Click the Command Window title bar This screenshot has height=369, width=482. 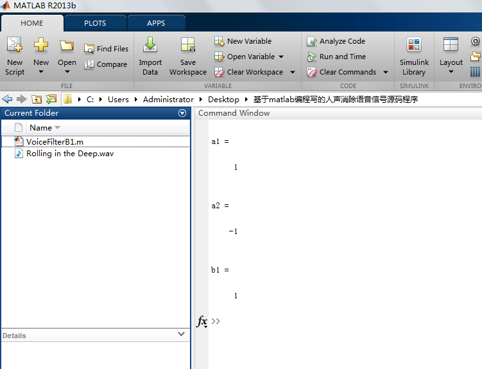coord(338,113)
